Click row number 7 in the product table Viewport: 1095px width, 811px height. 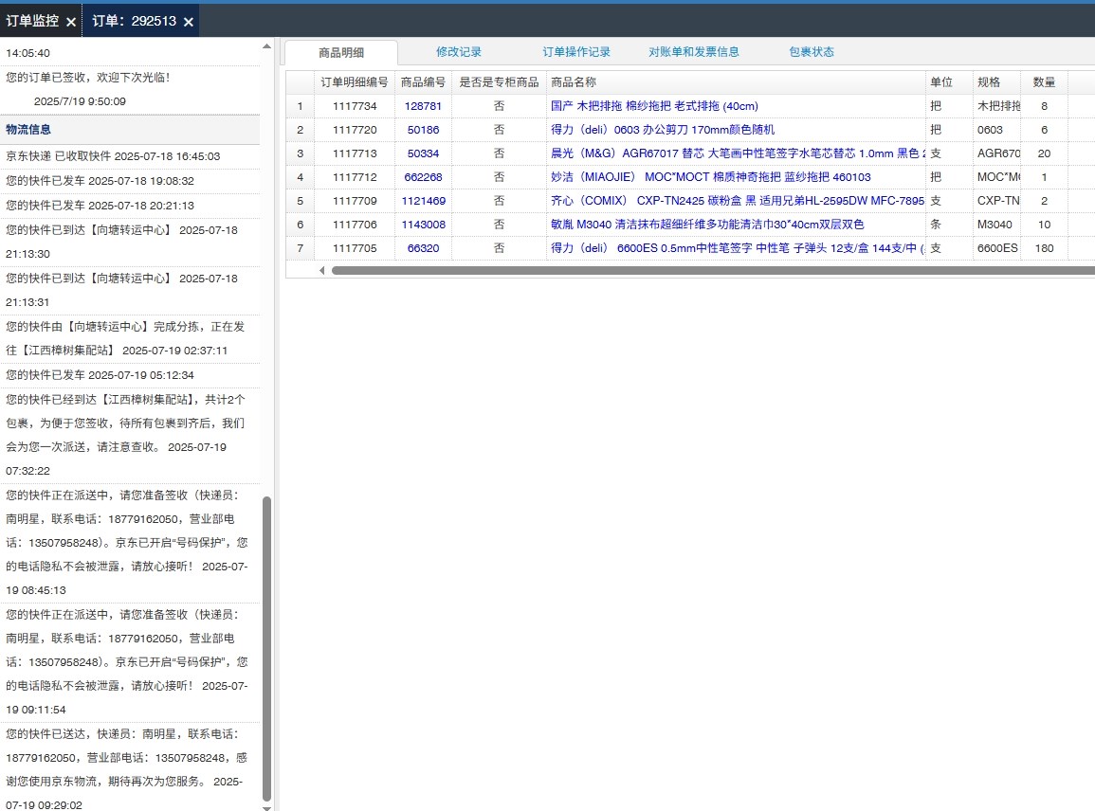[301, 248]
